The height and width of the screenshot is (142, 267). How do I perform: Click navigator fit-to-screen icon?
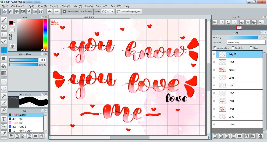(228, 22)
